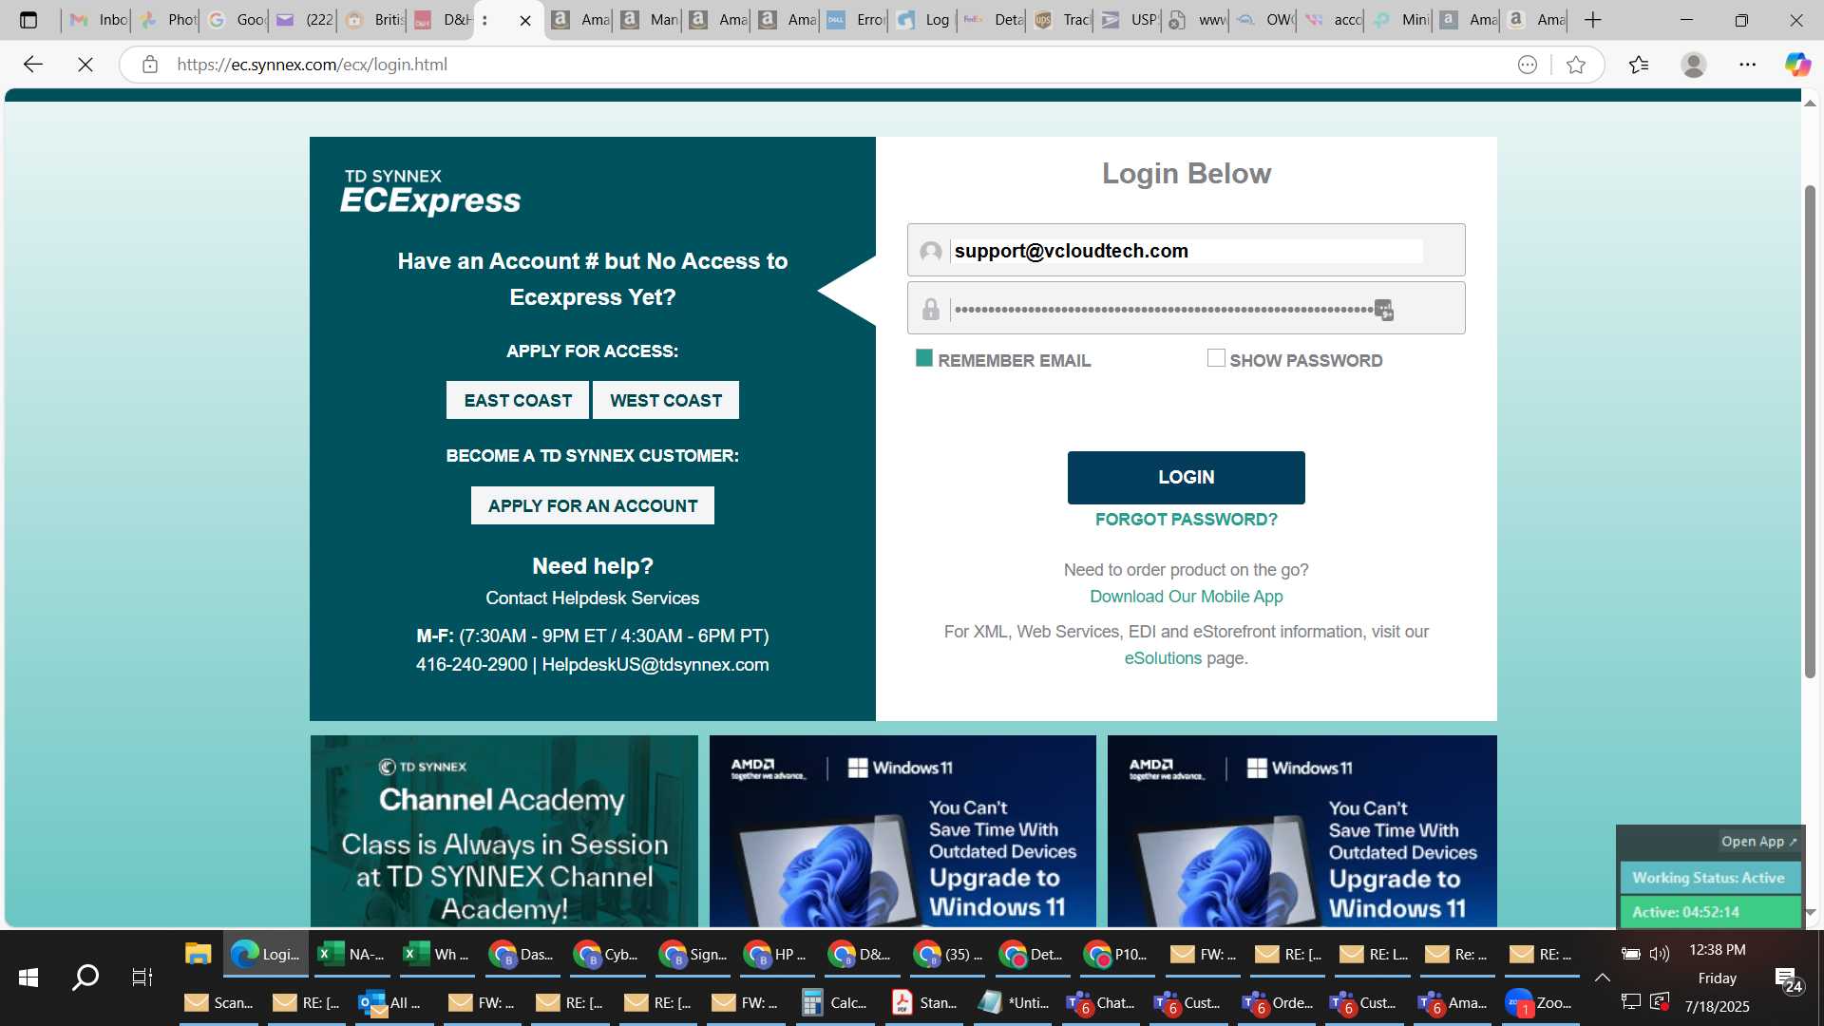Open the favorites list
Image resolution: width=1824 pixels, height=1026 pixels.
click(x=1639, y=65)
